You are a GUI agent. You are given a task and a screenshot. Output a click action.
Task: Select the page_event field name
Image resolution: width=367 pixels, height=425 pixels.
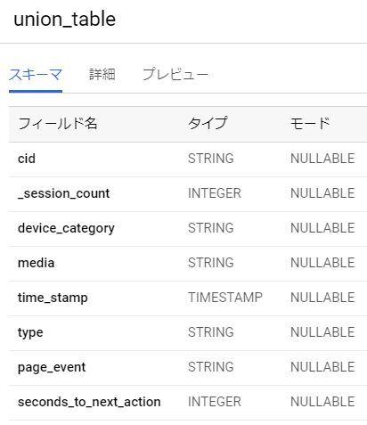tap(52, 367)
